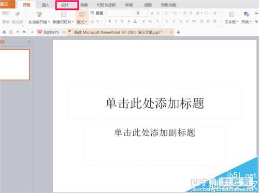The image size is (259, 193).
Task: Click the numbered list icon
Action: click(x=176, y=13)
